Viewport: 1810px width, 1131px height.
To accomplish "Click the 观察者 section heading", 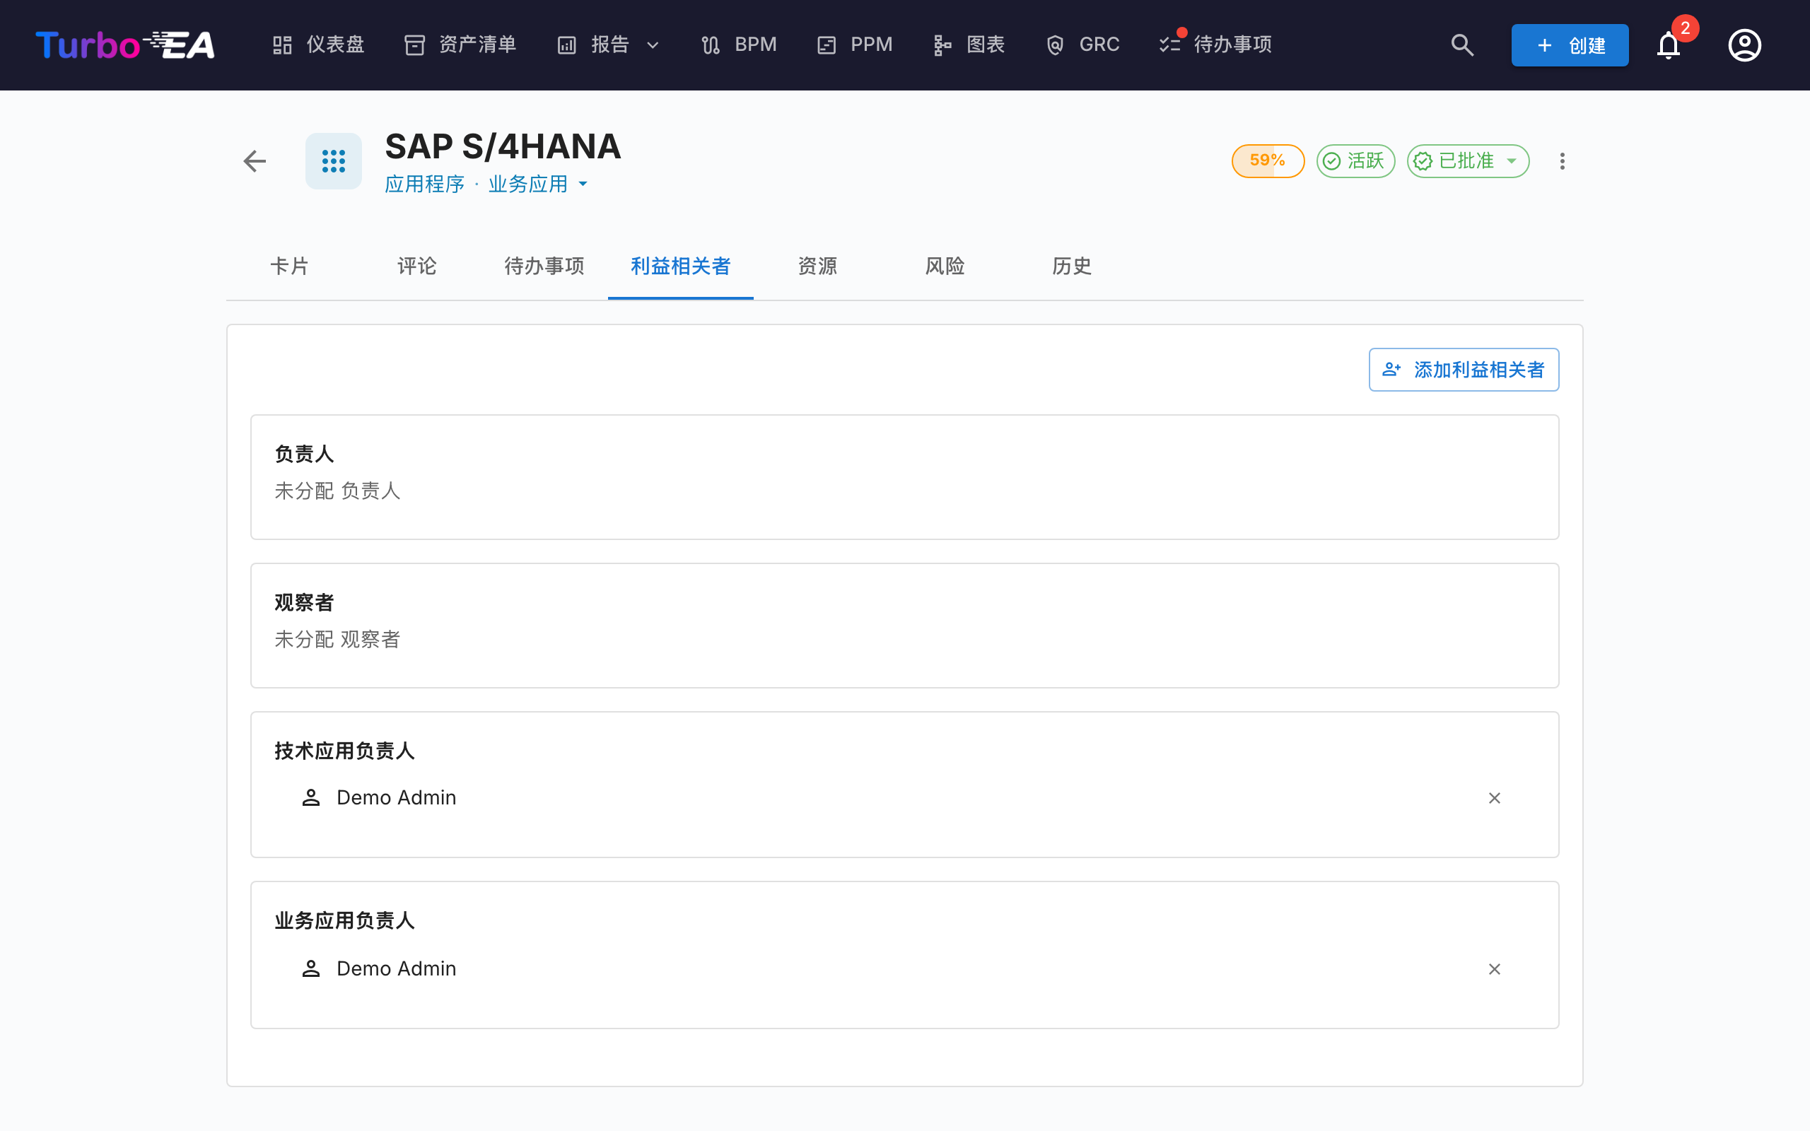I will [x=305, y=603].
